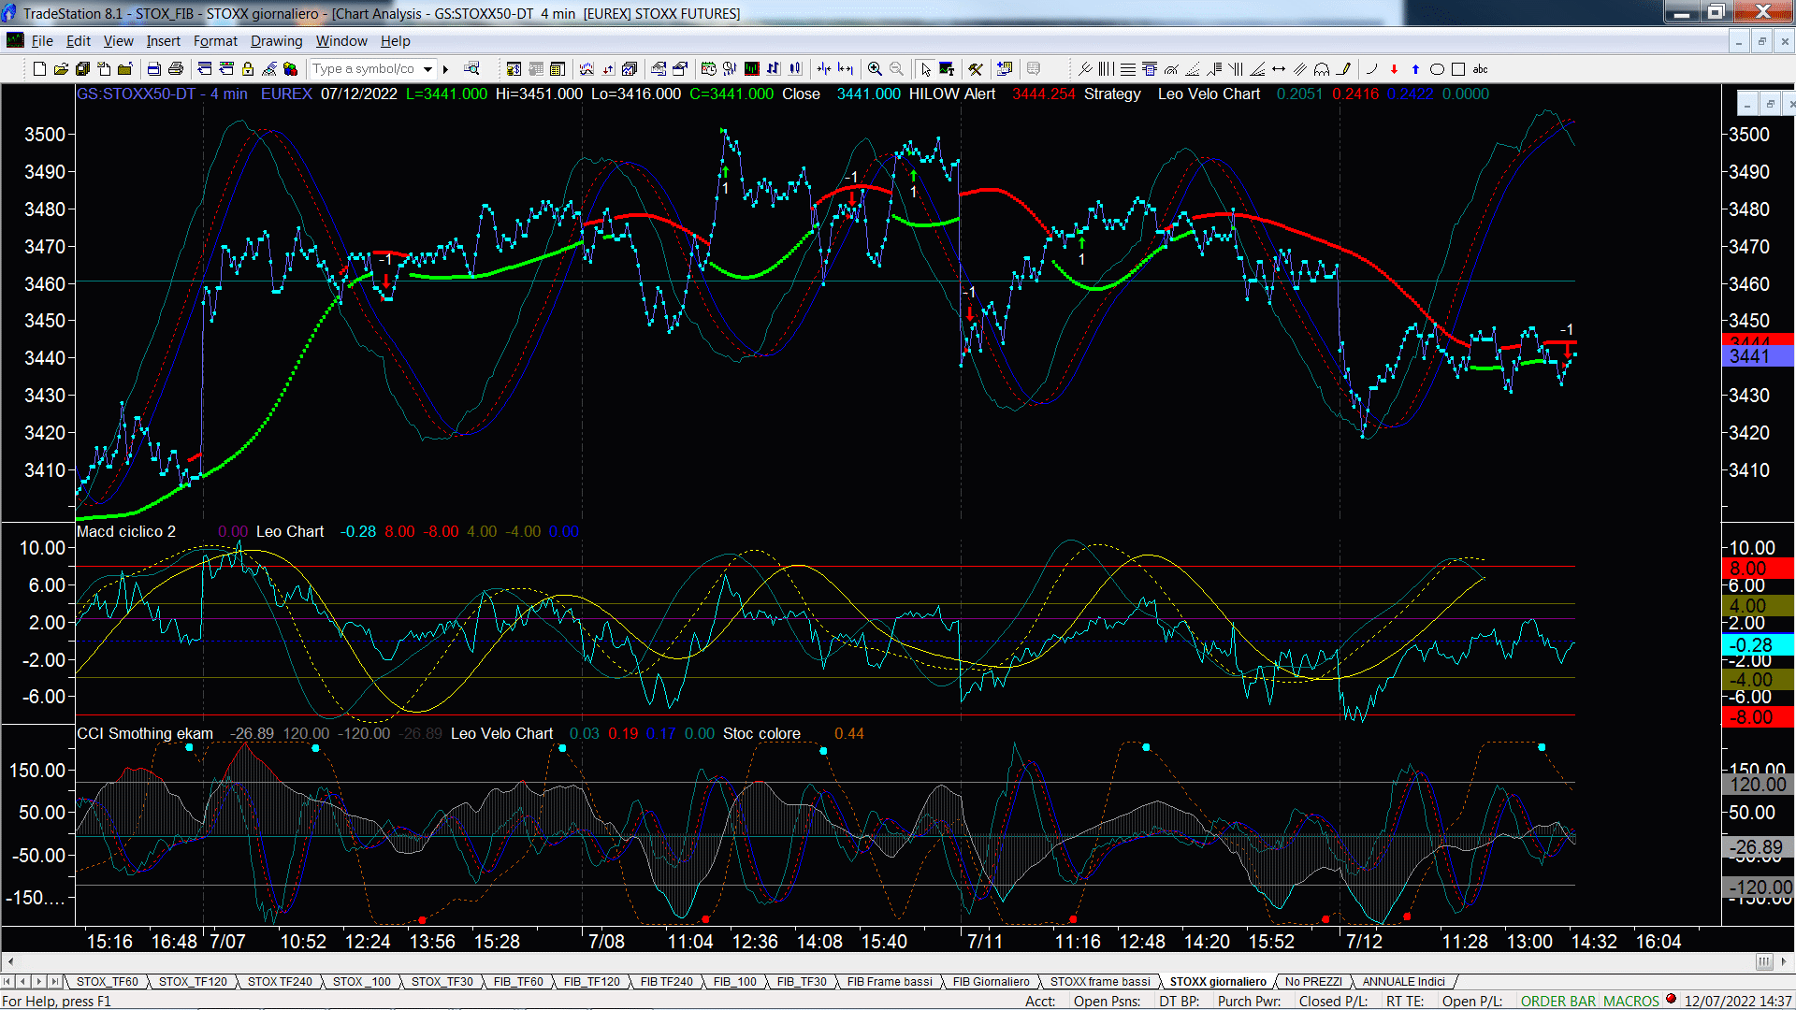Click the horizontal scrollbar left arrow
Image resolution: width=1796 pixels, height=1010 pixels.
[10, 961]
